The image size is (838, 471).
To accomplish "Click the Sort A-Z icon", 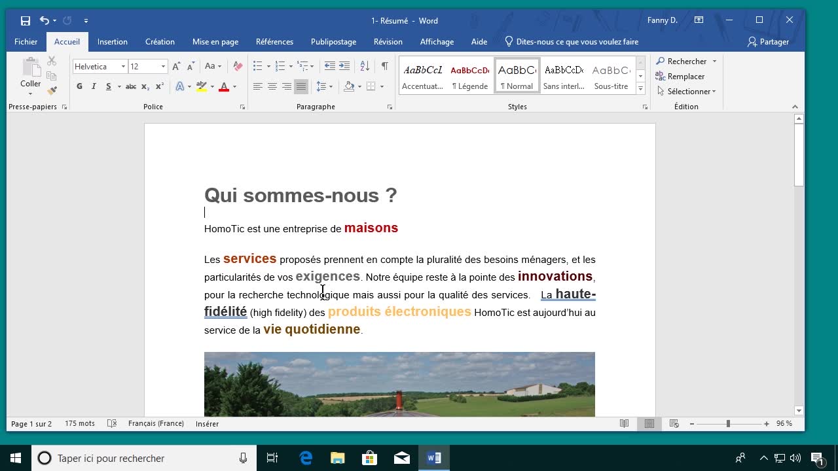I will coord(365,66).
